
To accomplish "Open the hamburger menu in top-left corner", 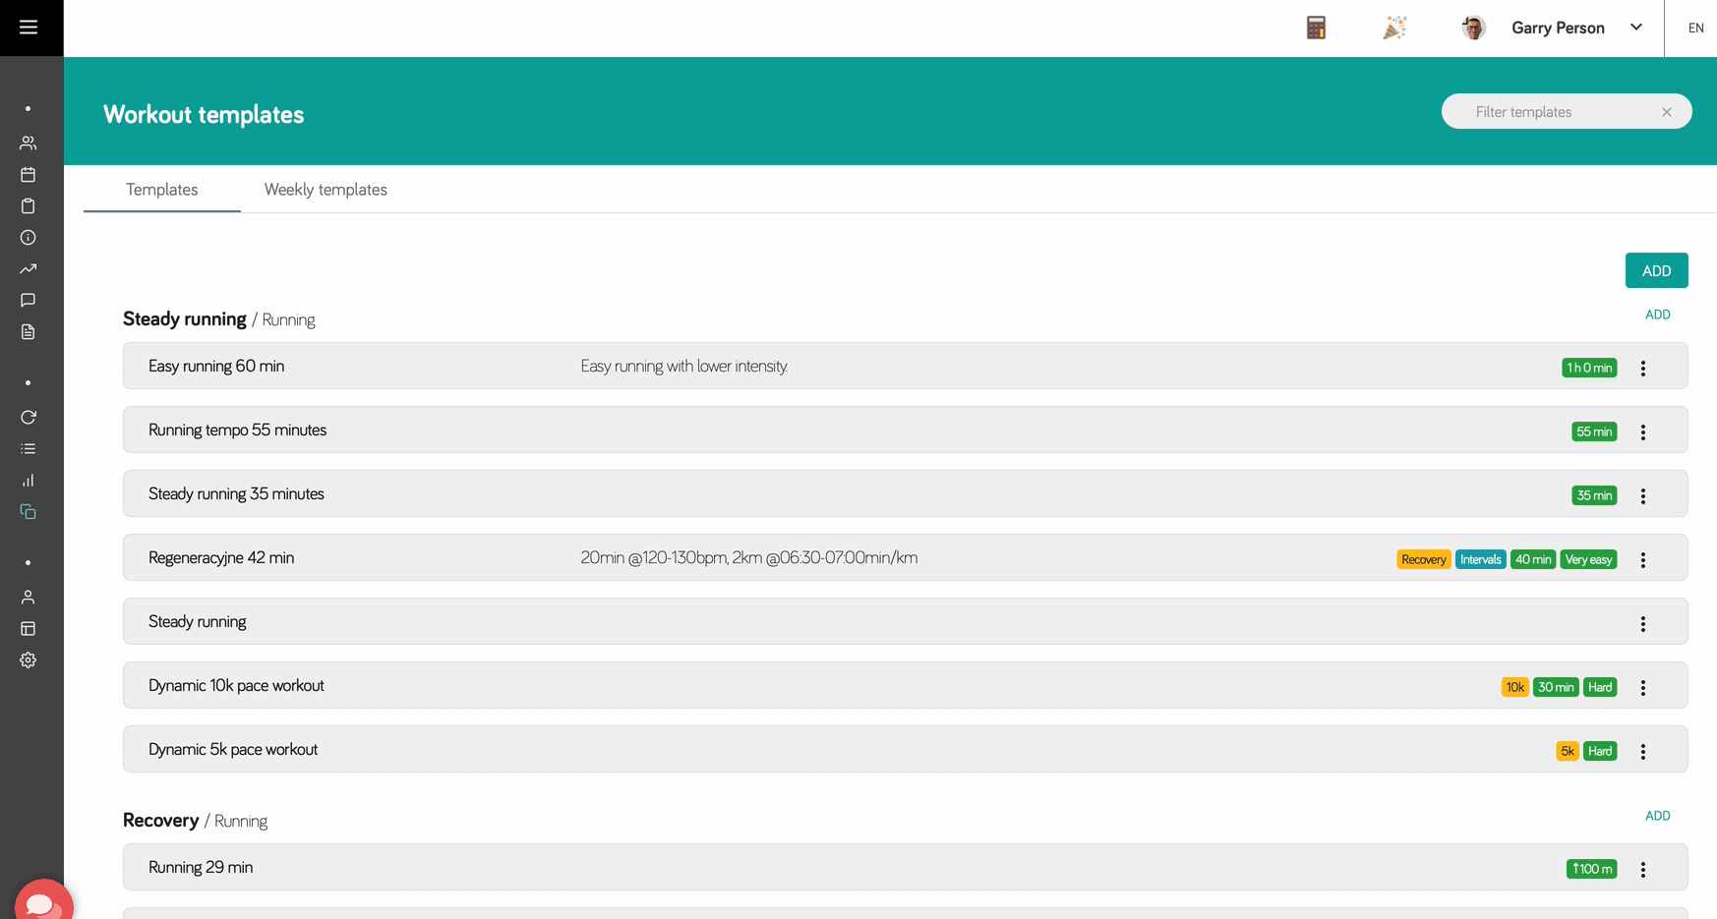I will [29, 28].
